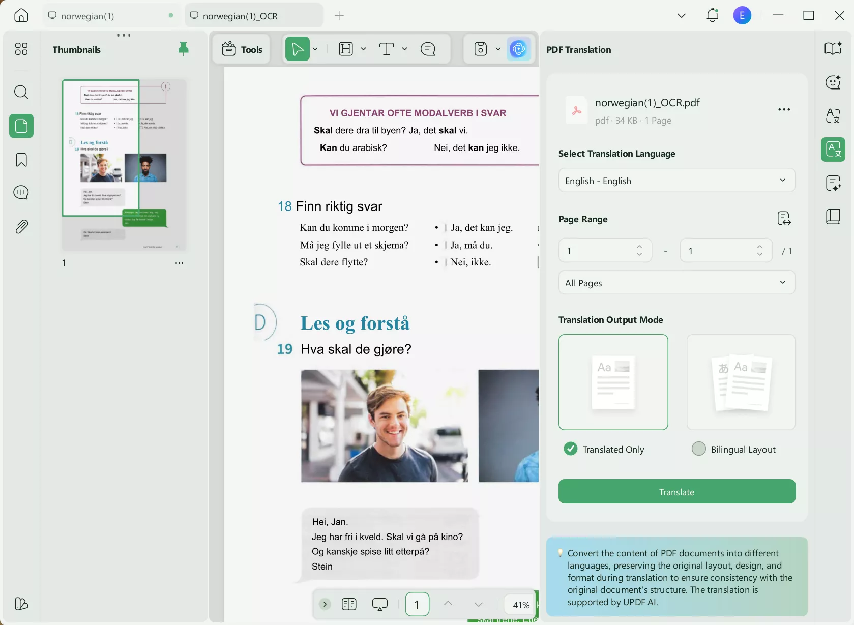
Task: Select the Bilingual Layout output mode
Action: (x=699, y=449)
